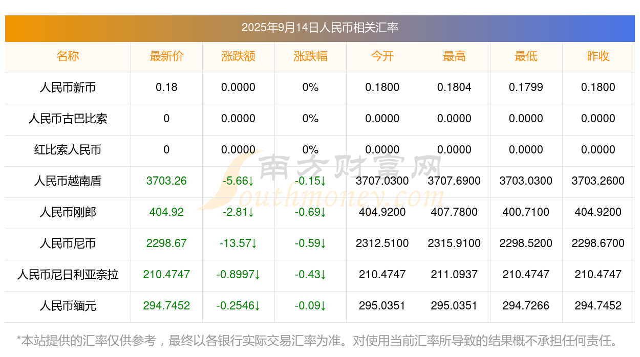Select the 昨收 column header
This screenshot has width=640, height=357.
tap(598, 56)
